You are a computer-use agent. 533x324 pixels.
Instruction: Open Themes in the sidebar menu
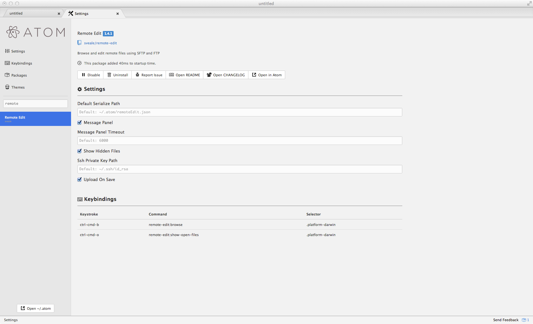(x=15, y=87)
